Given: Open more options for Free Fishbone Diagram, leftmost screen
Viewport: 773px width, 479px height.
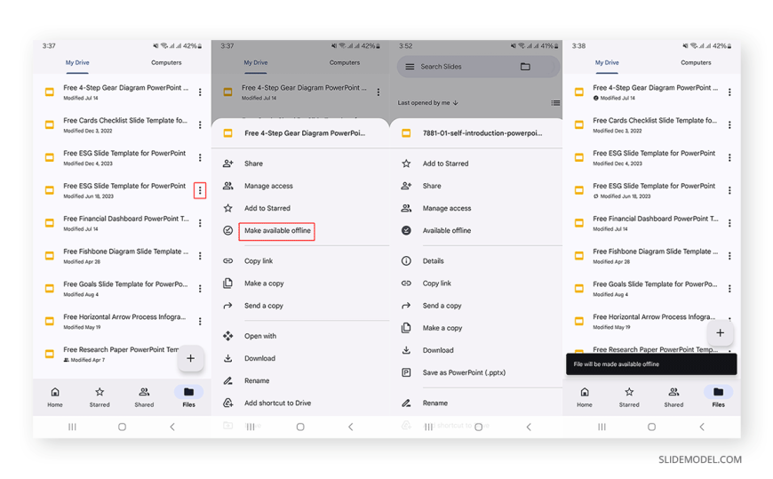Looking at the screenshot, I should 200,256.
